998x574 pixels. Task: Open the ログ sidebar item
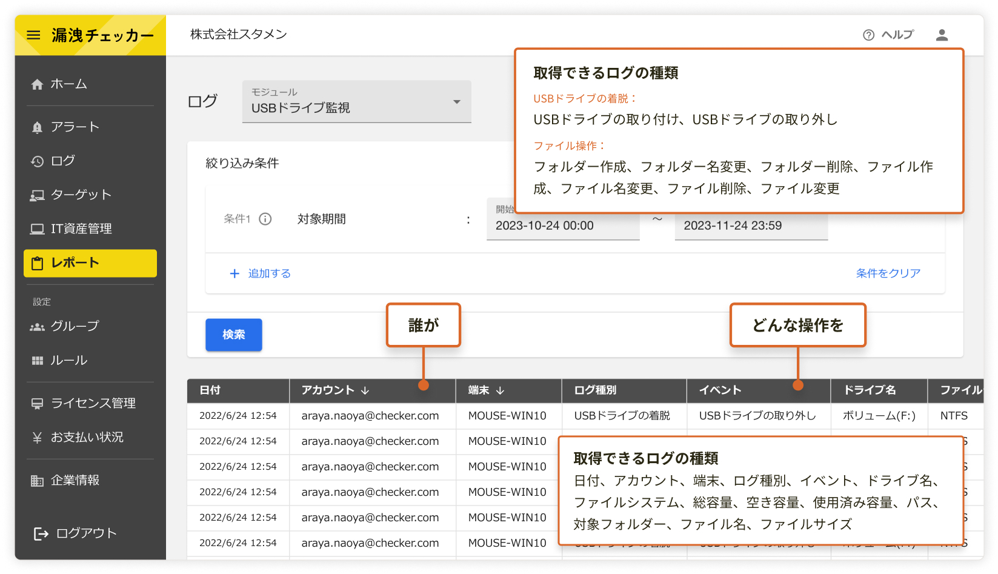90,161
